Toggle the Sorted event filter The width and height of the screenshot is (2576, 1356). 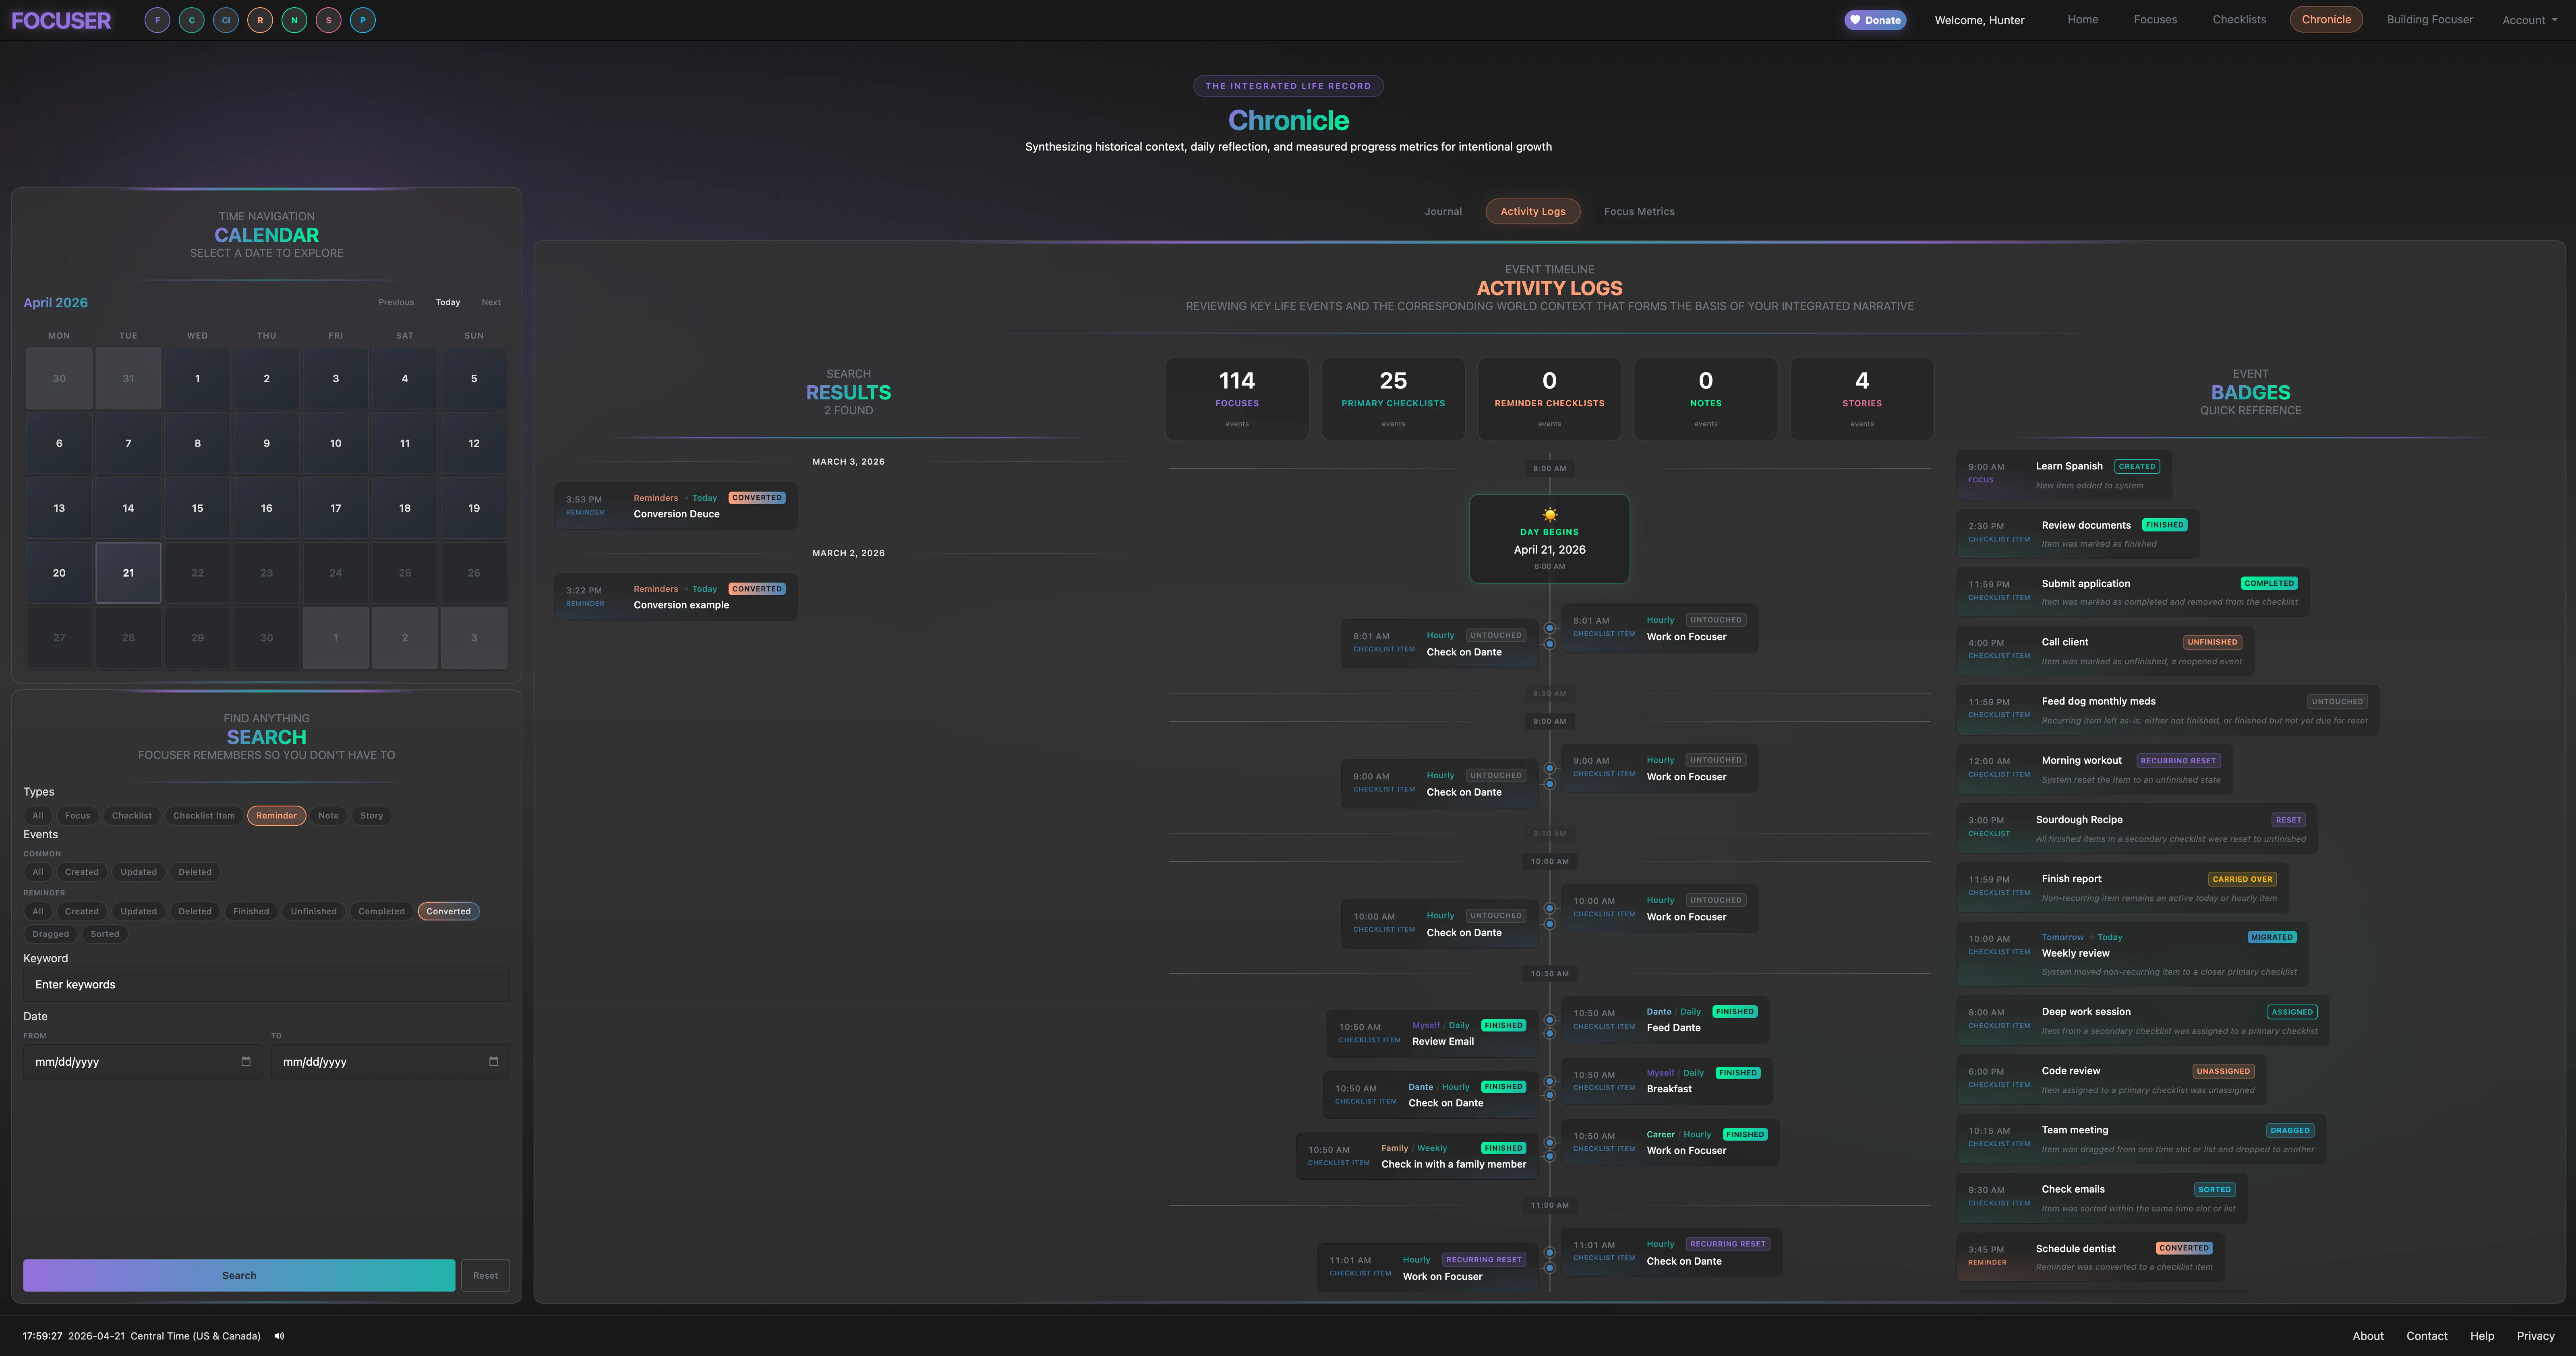(x=105, y=935)
